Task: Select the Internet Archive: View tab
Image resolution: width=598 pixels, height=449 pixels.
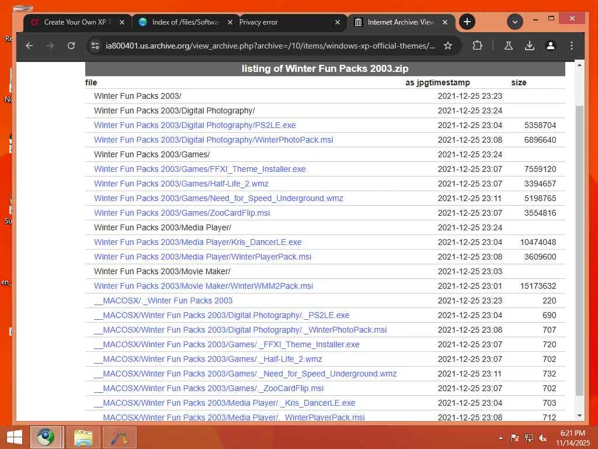Action: [x=401, y=22]
